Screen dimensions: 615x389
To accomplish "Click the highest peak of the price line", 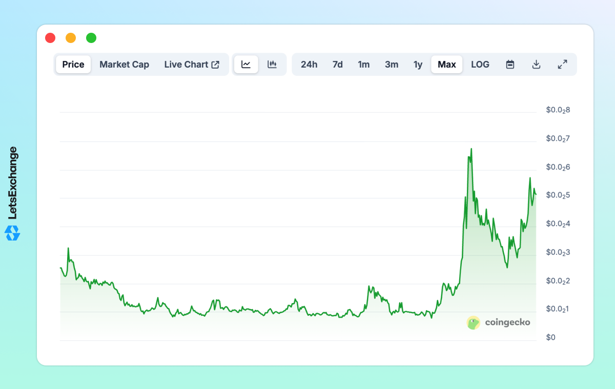I will 471,149.
